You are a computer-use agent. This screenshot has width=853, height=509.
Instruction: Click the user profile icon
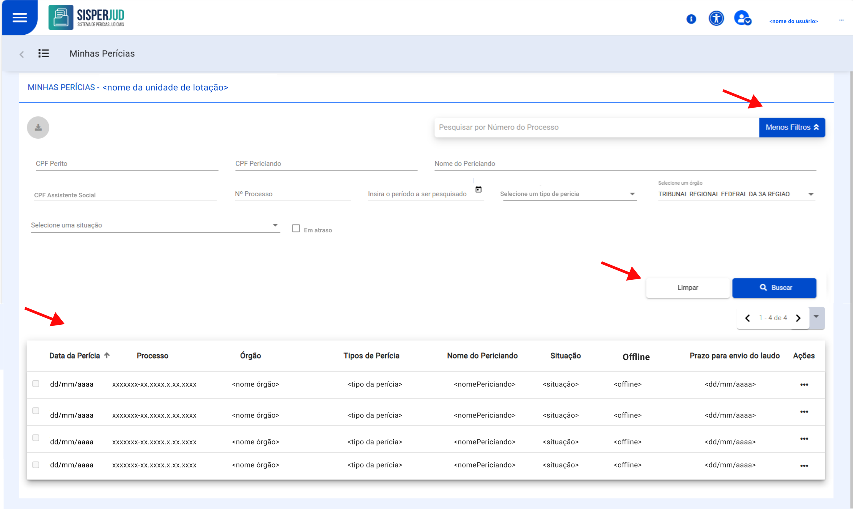tap(742, 18)
